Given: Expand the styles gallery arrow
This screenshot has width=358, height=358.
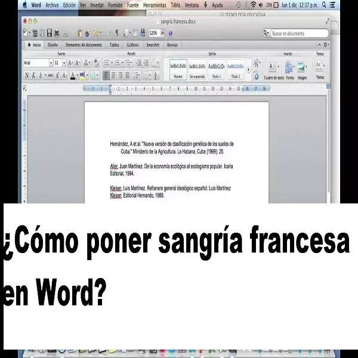Looking at the screenshot, I should (248, 69).
